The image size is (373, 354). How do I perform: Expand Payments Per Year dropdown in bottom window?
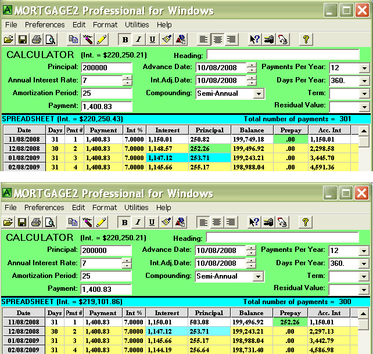coord(364,251)
